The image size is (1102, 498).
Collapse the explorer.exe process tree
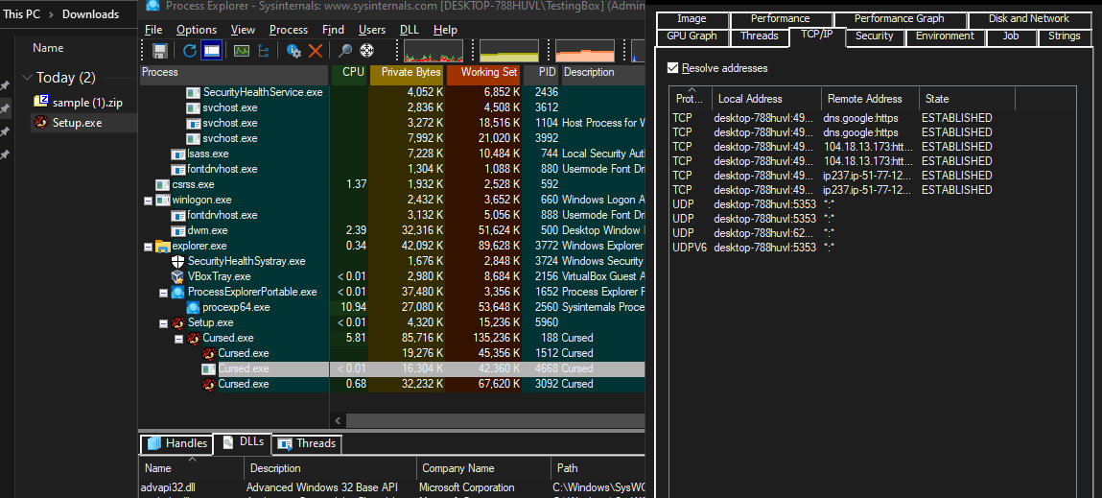[149, 246]
